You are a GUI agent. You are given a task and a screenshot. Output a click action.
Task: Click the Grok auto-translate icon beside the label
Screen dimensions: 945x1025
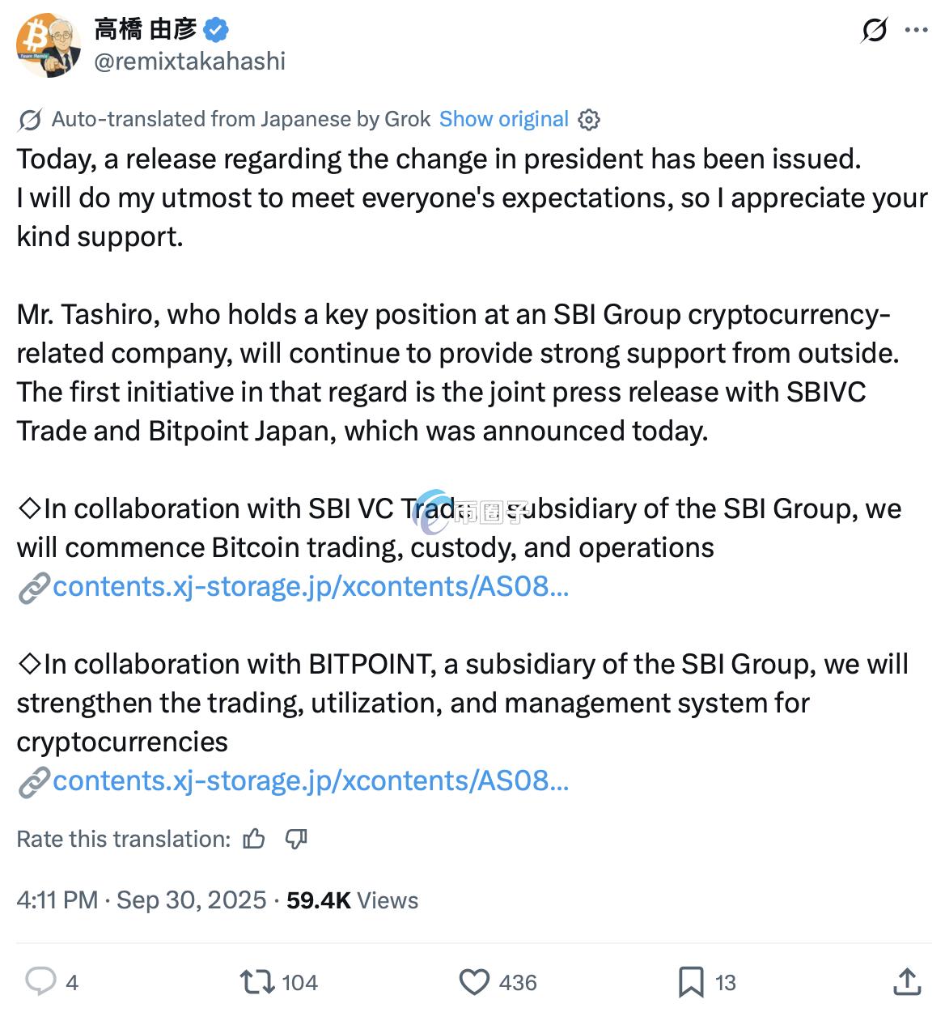[30, 120]
